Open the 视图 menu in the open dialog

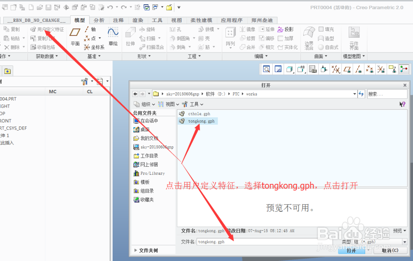pyautogui.click(x=169, y=104)
